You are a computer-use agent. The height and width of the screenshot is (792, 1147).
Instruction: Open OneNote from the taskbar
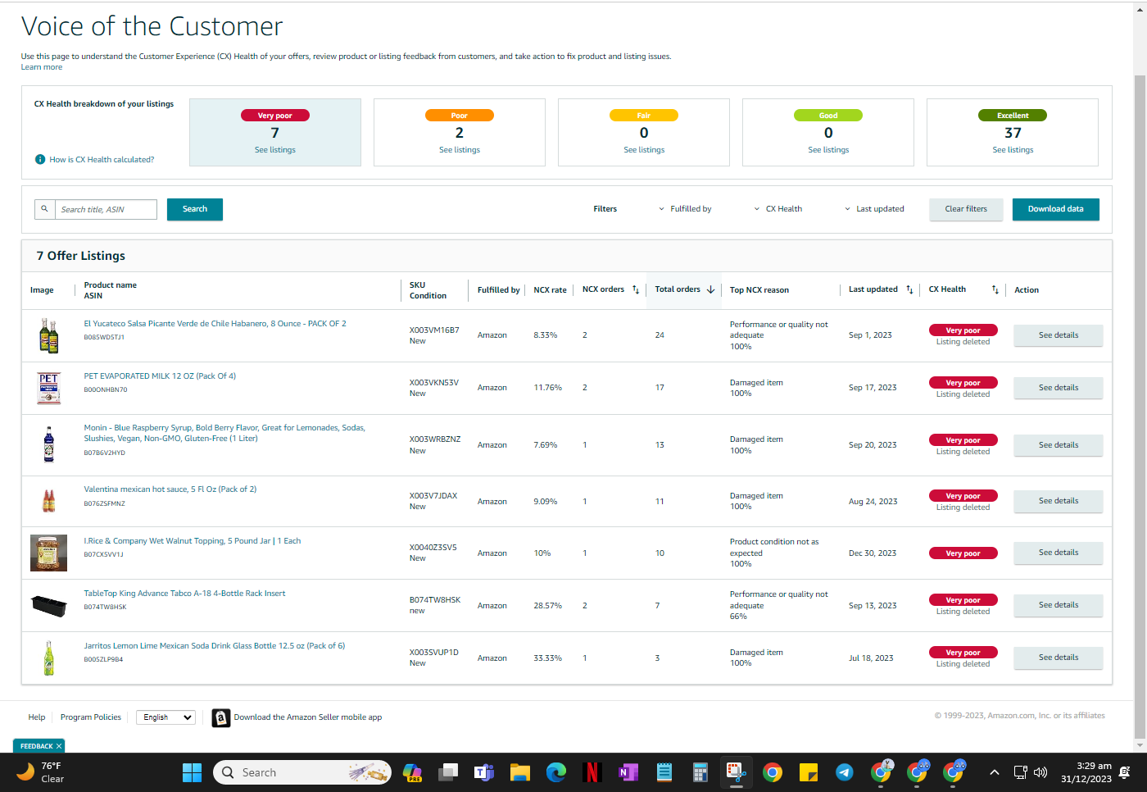628,772
